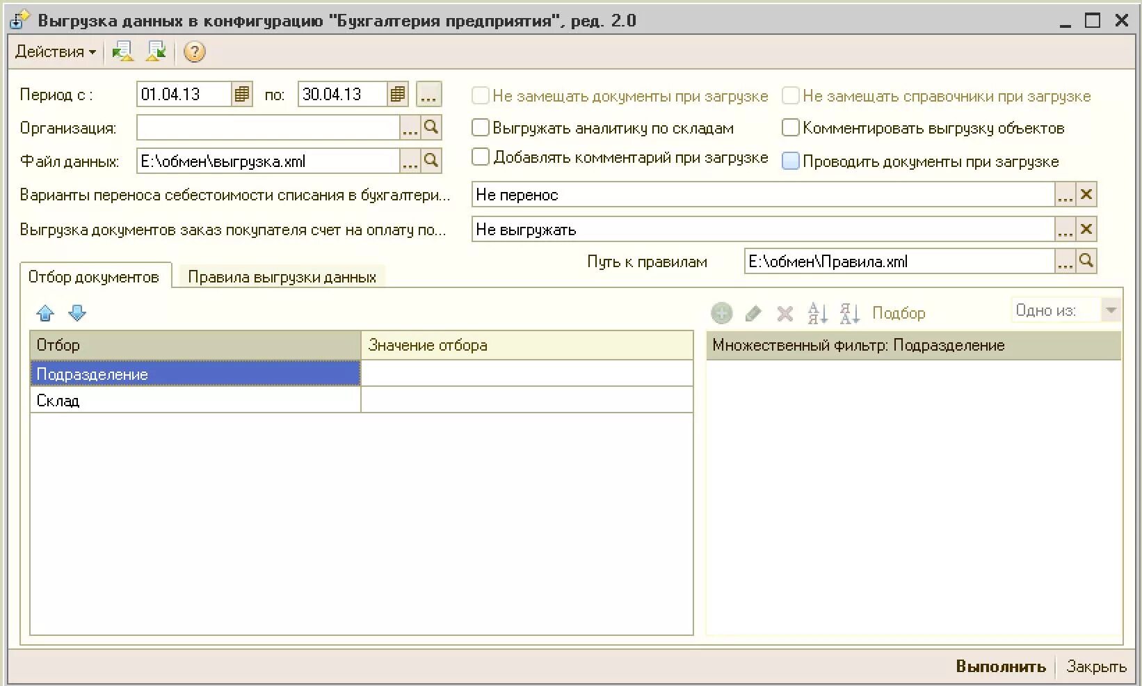Choose a standard period with the ellipsis button
This screenshot has height=686, width=1142.
click(428, 95)
